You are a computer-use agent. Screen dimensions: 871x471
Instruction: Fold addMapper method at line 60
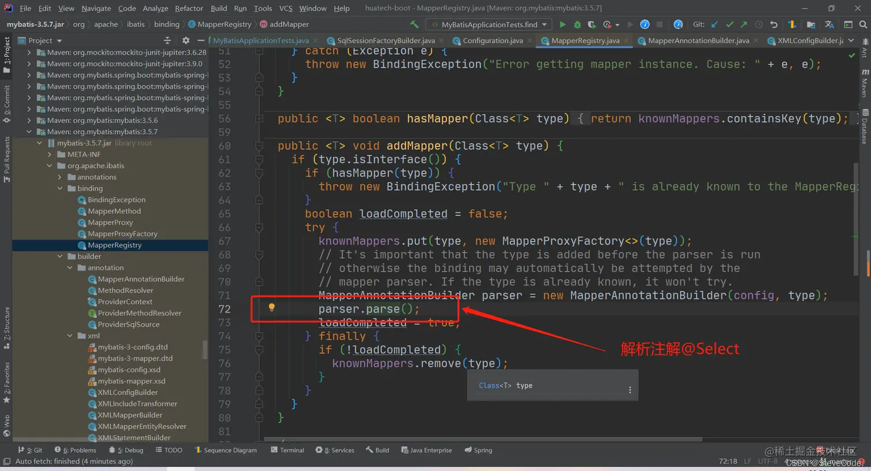tap(259, 146)
